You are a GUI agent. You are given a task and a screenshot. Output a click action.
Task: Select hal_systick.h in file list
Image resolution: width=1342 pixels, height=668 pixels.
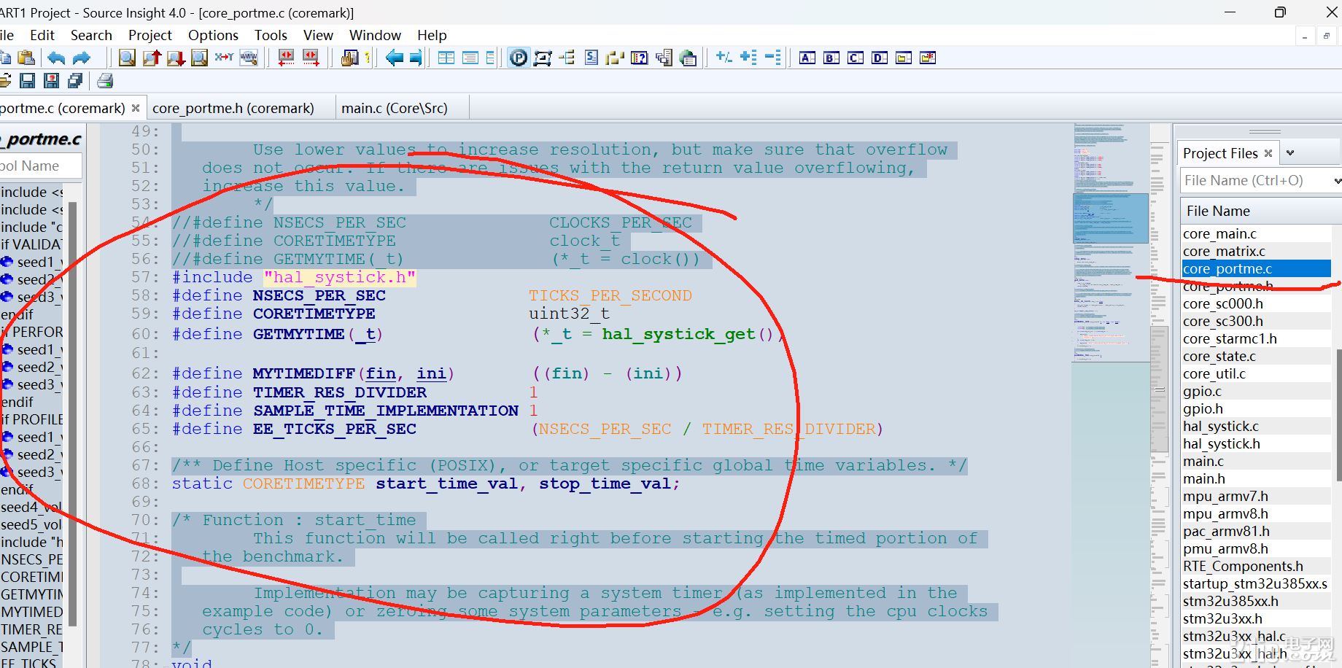[1256, 443]
